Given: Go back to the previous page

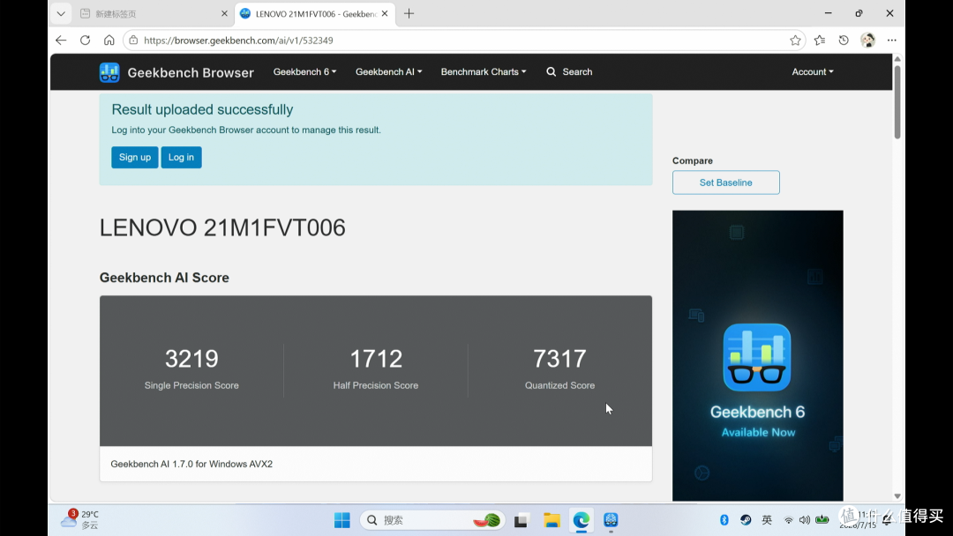Looking at the screenshot, I should point(61,40).
